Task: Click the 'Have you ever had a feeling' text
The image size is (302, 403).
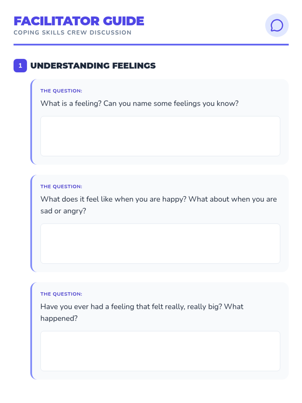Action: pos(142,307)
